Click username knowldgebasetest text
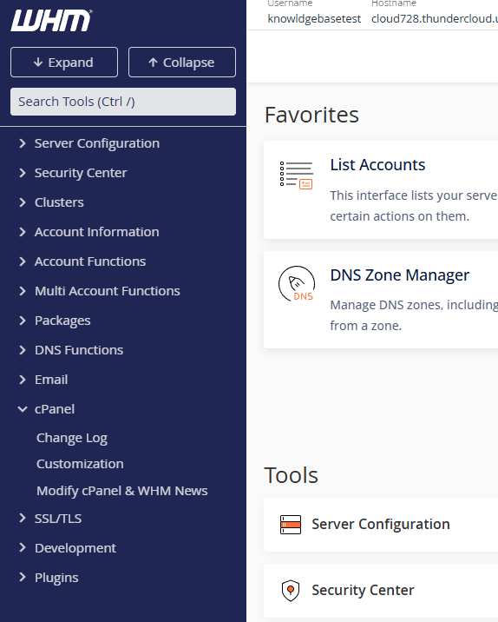The height and width of the screenshot is (622, 498). [x=314, y=18]
